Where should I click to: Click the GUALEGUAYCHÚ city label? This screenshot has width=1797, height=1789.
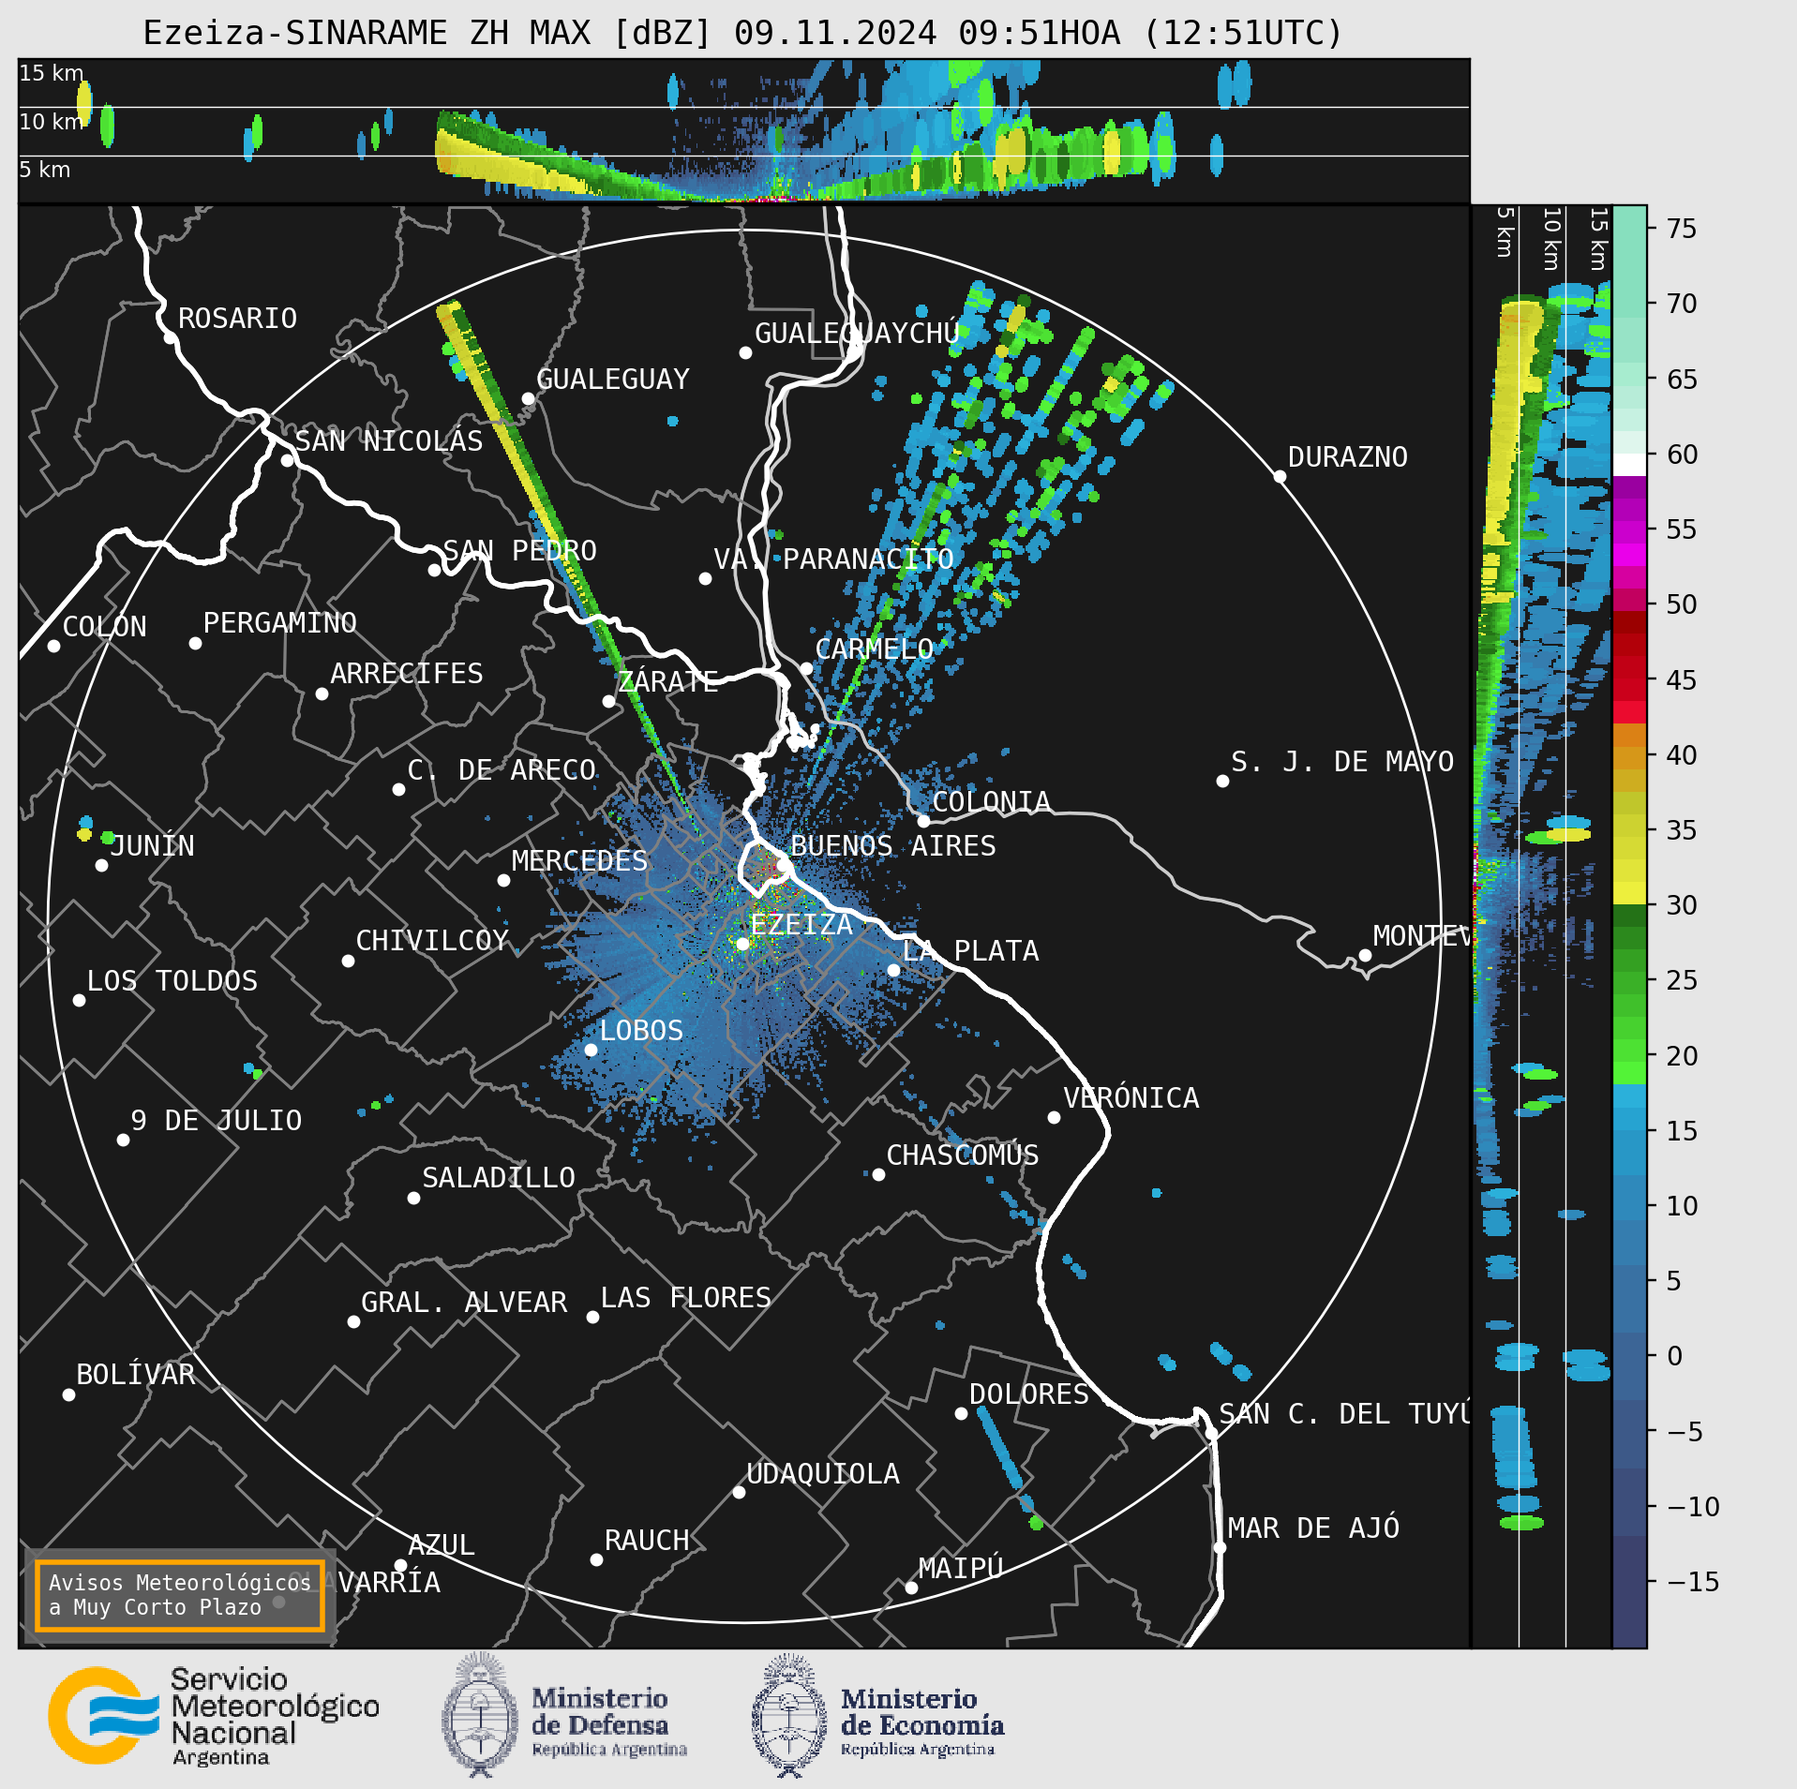857,333
